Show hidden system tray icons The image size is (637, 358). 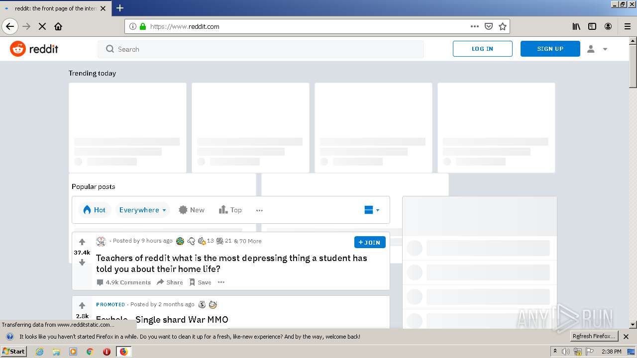click(555, 352)
